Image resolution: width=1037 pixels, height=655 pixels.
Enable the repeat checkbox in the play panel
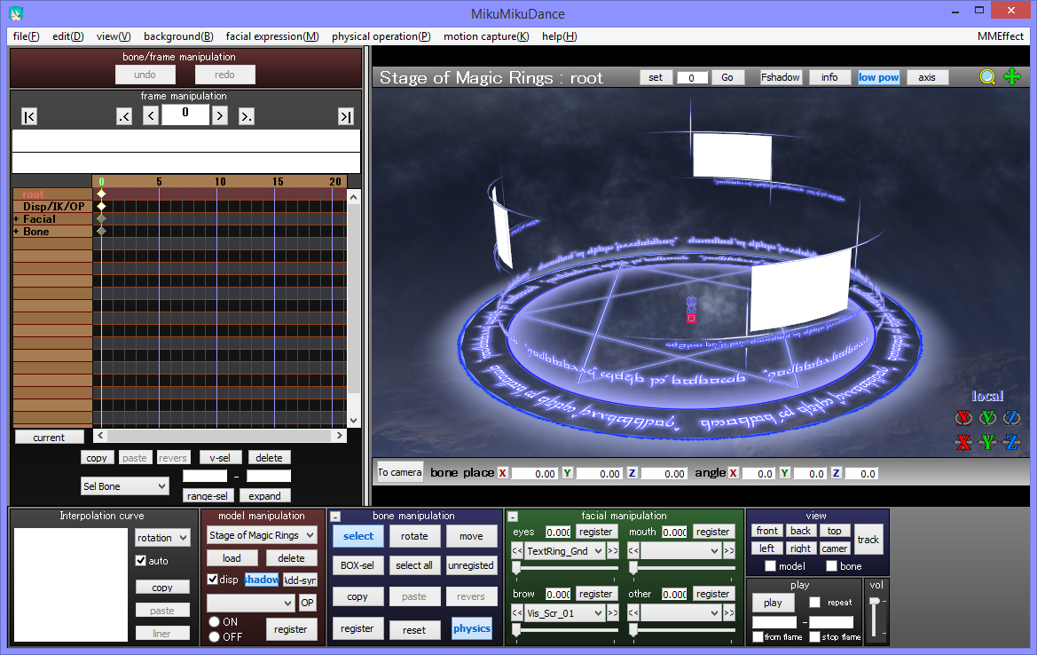point(813,603)
